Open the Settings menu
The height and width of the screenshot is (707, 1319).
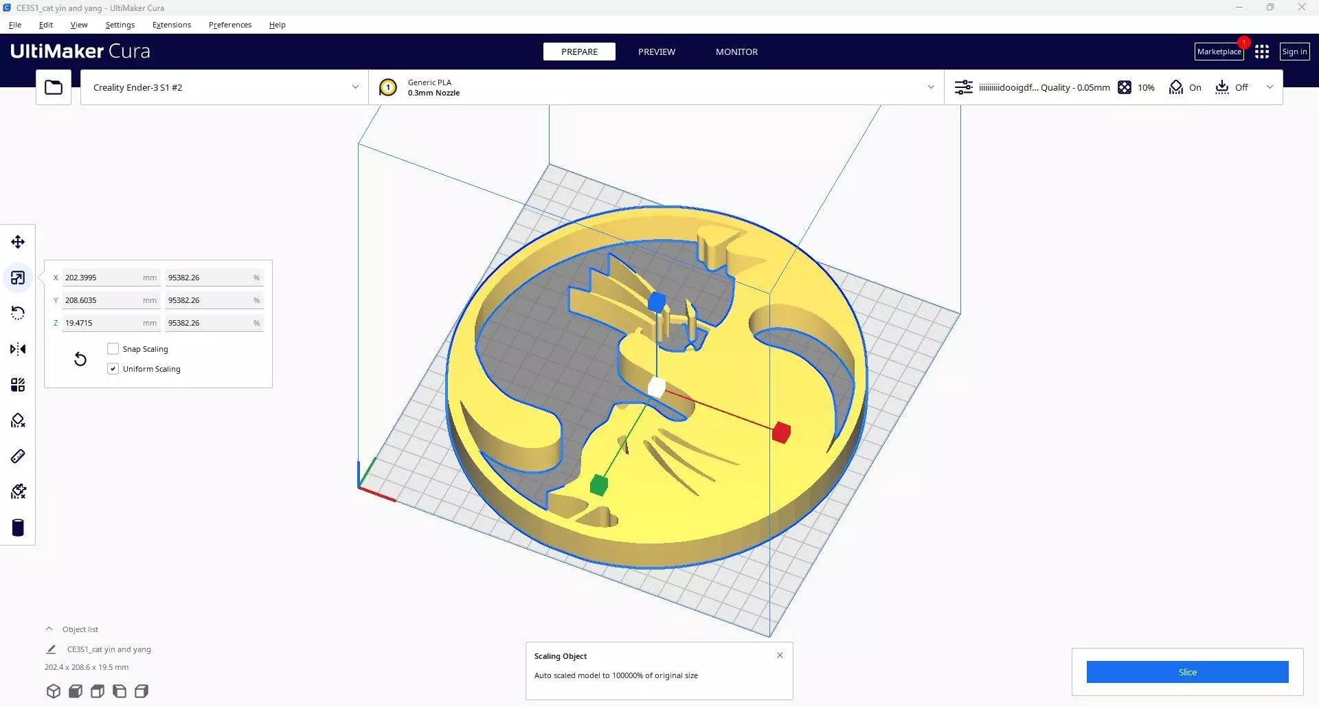(x=120, y=25)
